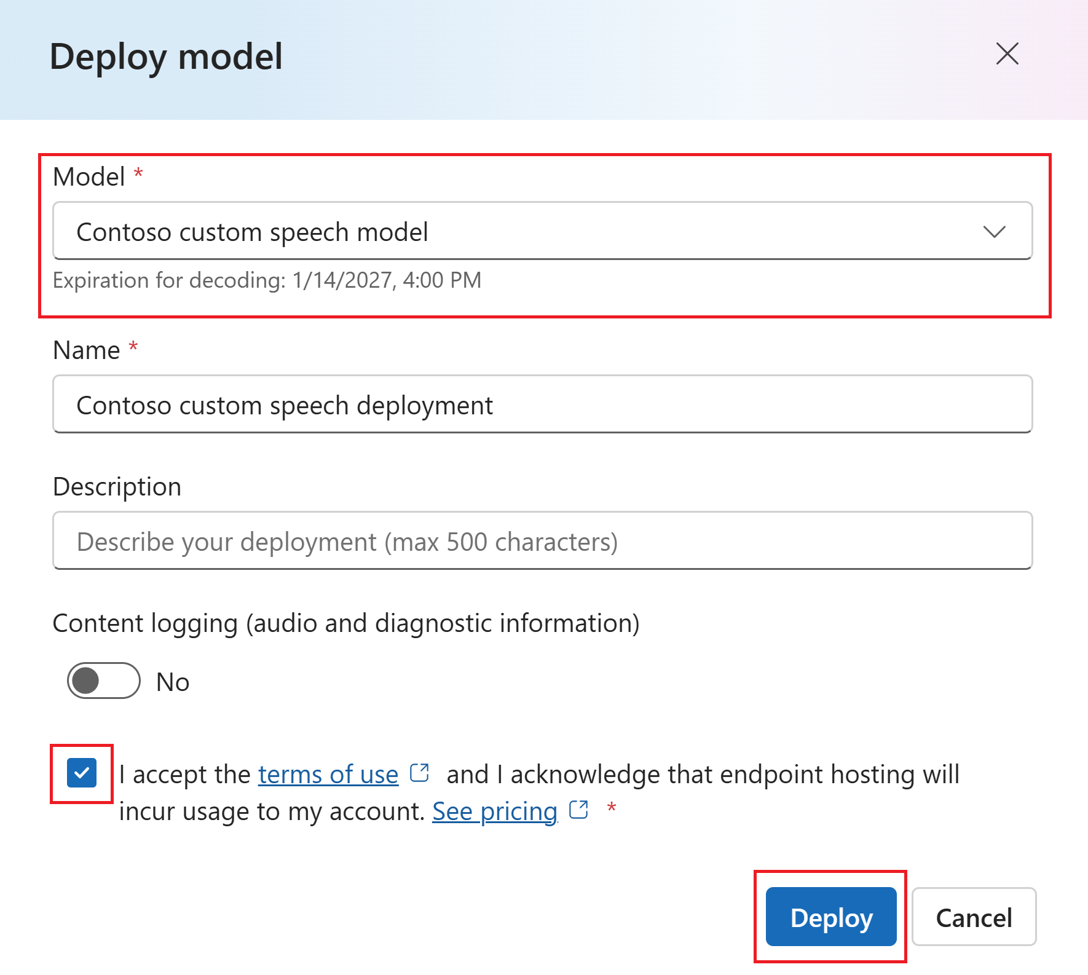Click external-link icon beside See pricing
The width and height of the screenshot is (1088, 975).
pyautogui.click(x=578, y=810)
